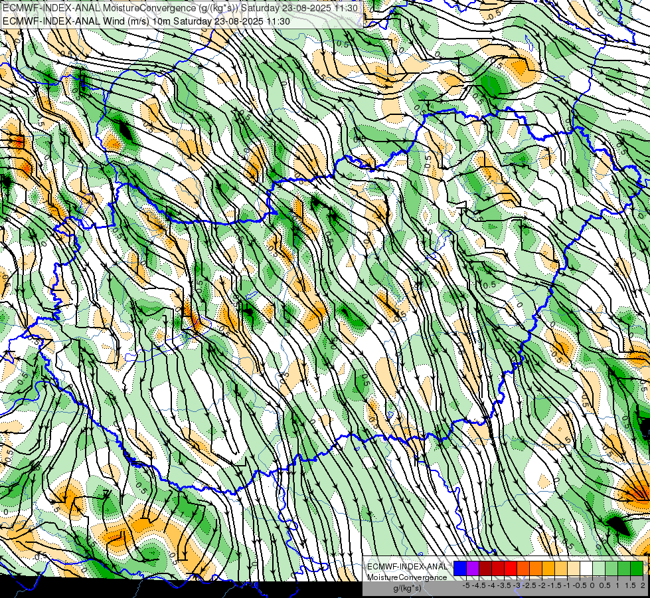Select the -1.5 value on the legend scale
650x598 pixels.
[554, 585]
